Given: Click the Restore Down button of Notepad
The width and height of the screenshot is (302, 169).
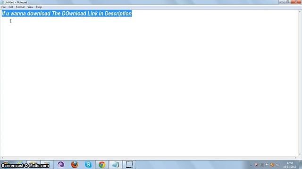Looking at the screenshot, I should pos(287,2).
